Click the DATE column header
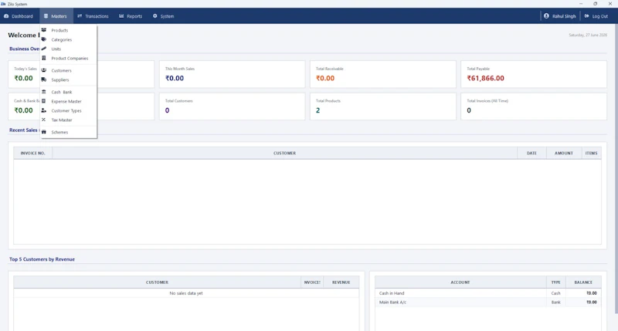 (x=531, y=153)
